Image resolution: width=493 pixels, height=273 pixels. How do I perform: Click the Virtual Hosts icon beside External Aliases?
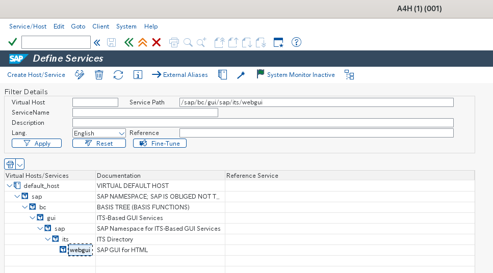[x=222, y=75]
